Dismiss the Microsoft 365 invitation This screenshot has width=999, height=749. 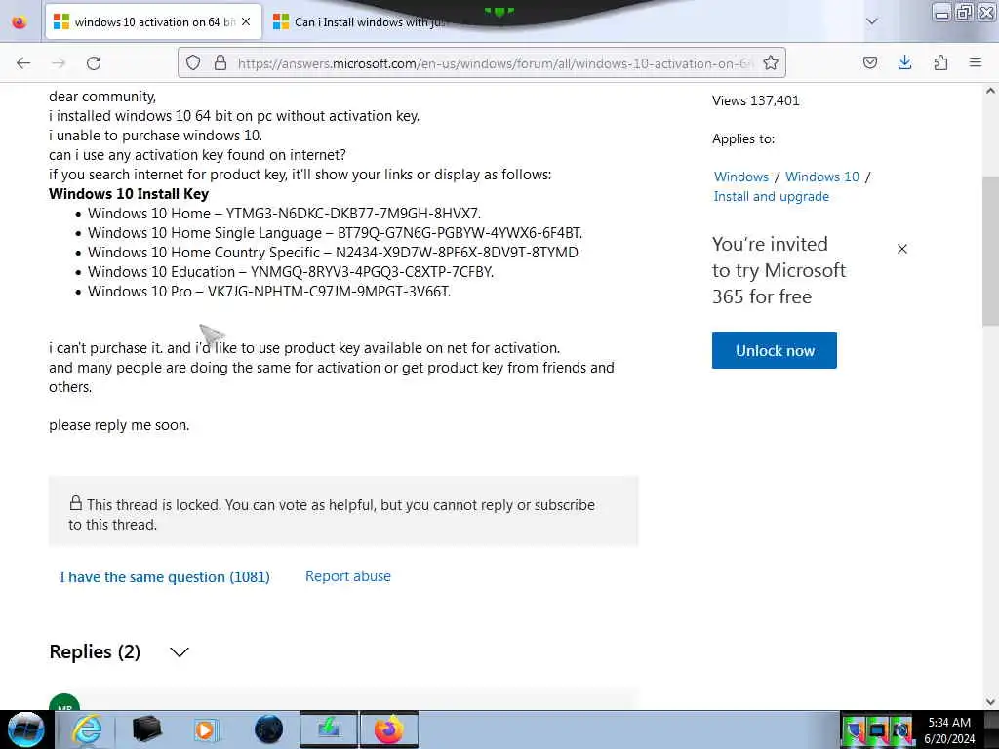click(902, 249)
